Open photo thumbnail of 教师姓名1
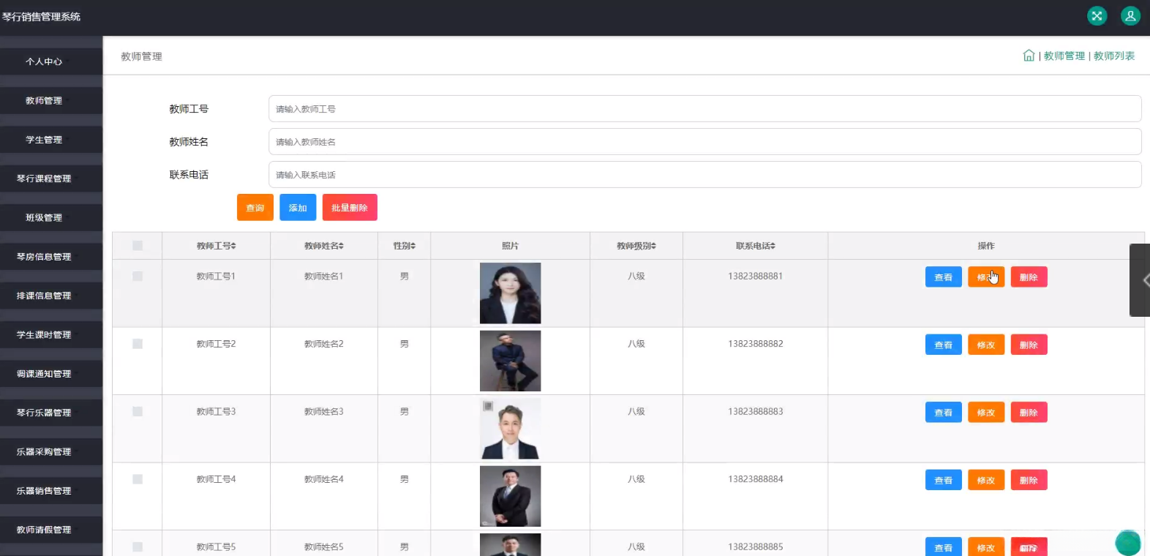 pos(511,293)
